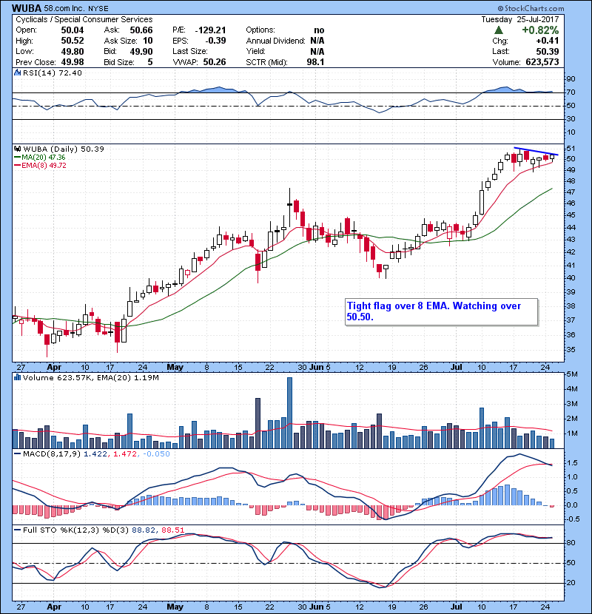The width and height of the screenshot is (592, 614).
Task: Click the tallest volume bar near 5M
Action: 289,413
